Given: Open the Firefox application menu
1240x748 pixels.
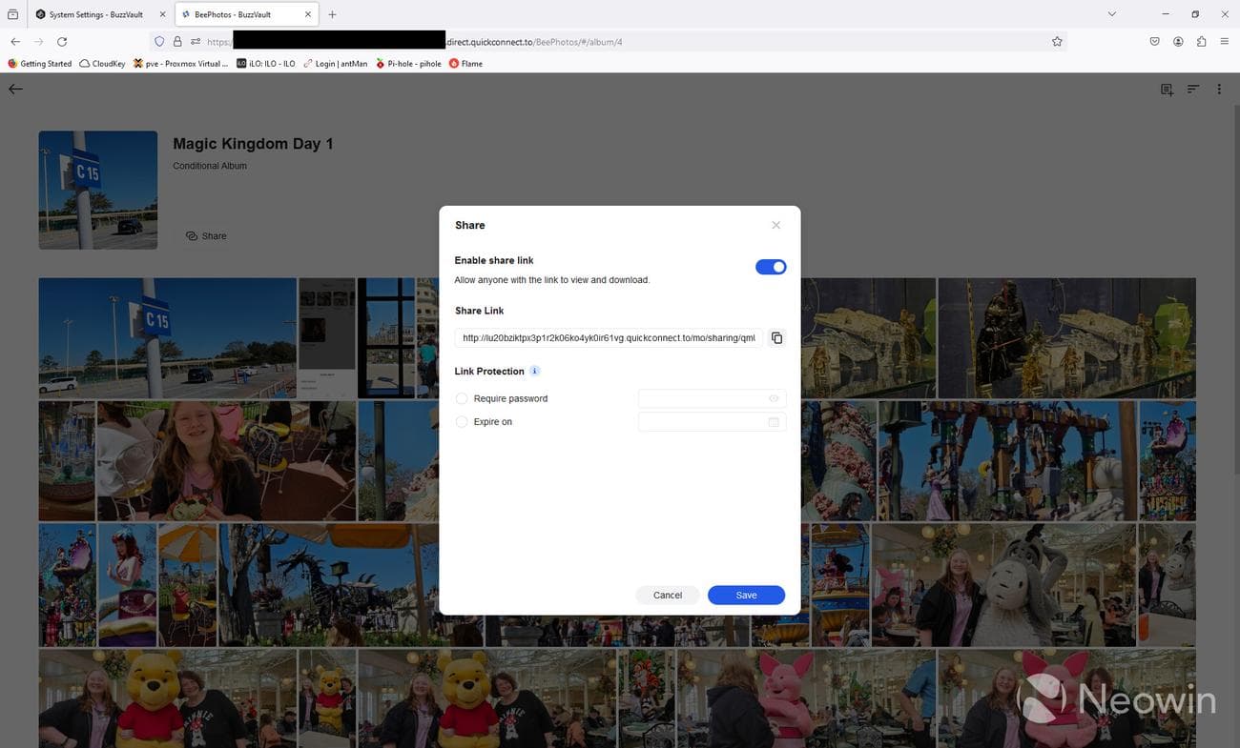Looking at the screenshot, I should (x=1224, y=41).
